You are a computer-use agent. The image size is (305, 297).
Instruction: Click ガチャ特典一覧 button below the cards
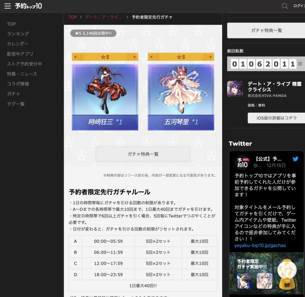(143, 154)
